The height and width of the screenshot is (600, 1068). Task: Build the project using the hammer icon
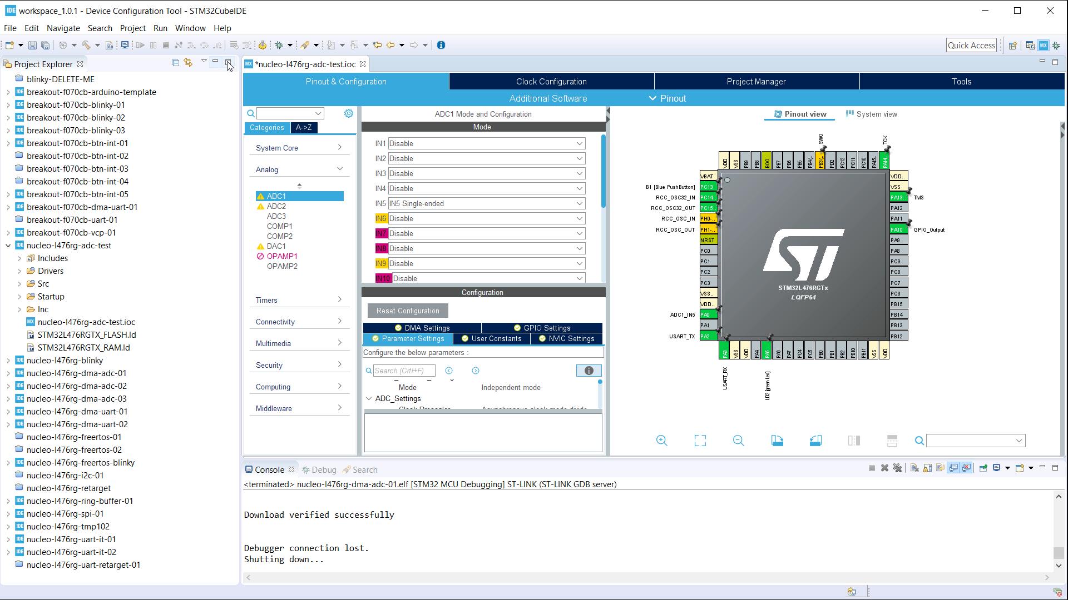click(x=87, y=45)
